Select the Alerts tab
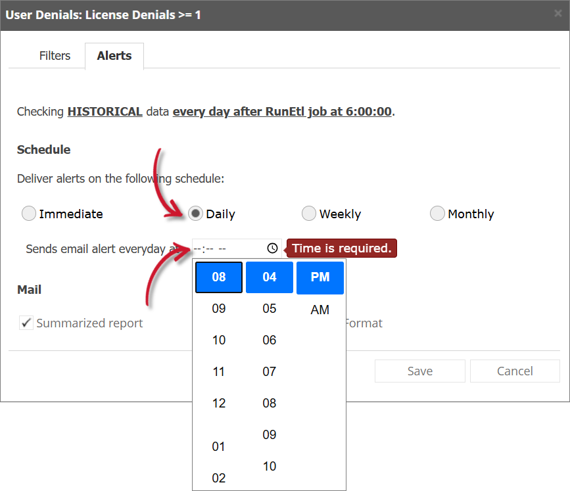The image size is (570, 491). pos(114,56)
